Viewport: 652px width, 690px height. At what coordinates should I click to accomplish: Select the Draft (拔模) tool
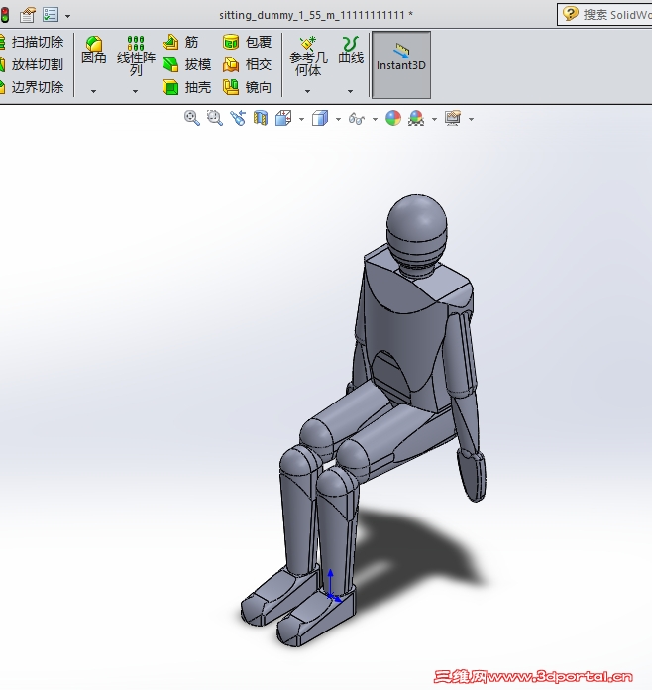[186, 64]
